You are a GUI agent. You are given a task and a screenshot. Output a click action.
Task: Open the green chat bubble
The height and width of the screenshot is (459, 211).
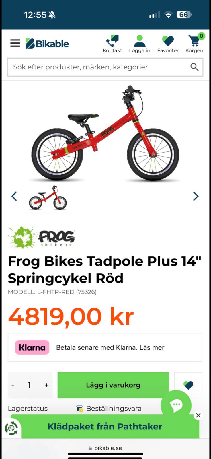click(x=176, y=405)
